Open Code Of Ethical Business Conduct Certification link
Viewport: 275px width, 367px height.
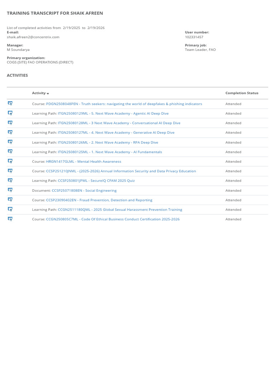coord(113,219)
